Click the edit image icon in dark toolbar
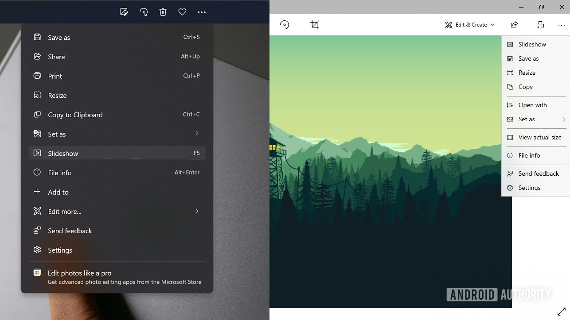 [x=124, y=12]
